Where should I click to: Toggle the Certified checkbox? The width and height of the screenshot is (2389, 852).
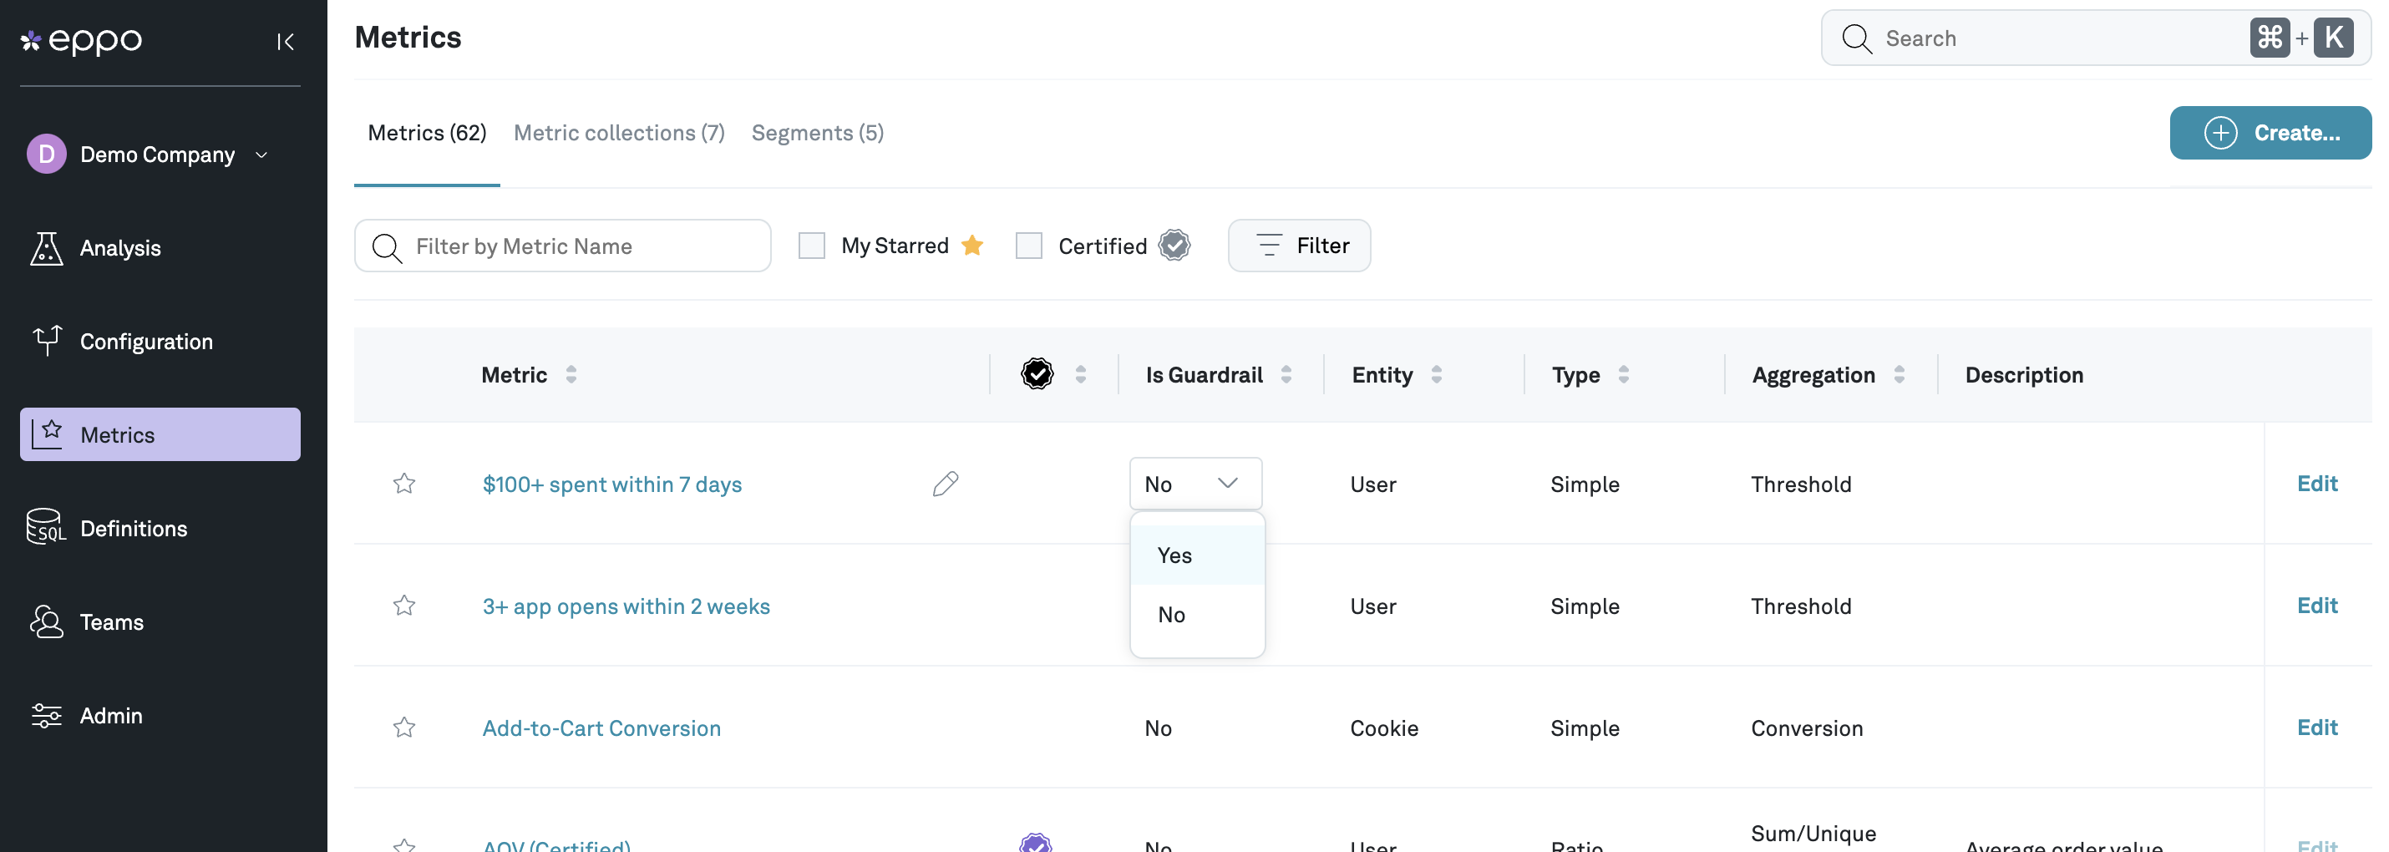[1028, 246]
